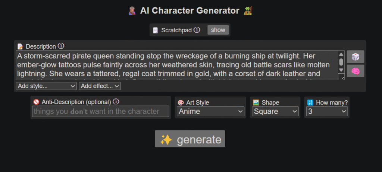Click the wizard emoji left of title

(x=132, y=11)
